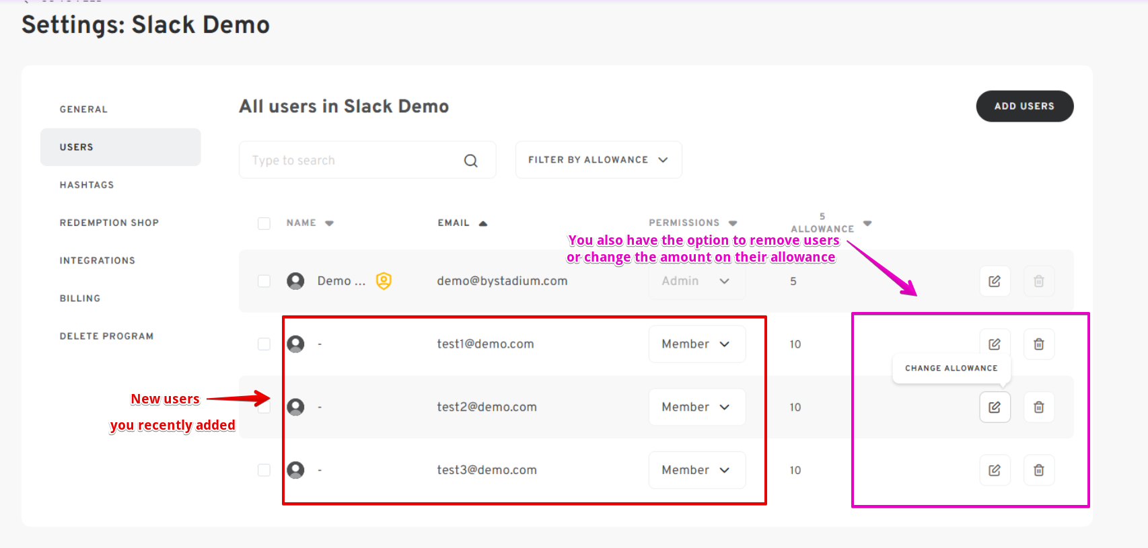The width and height of the screenshot is (1148, 548).
Task: Click the test3@demo.com email
Action: click(487, 470)
